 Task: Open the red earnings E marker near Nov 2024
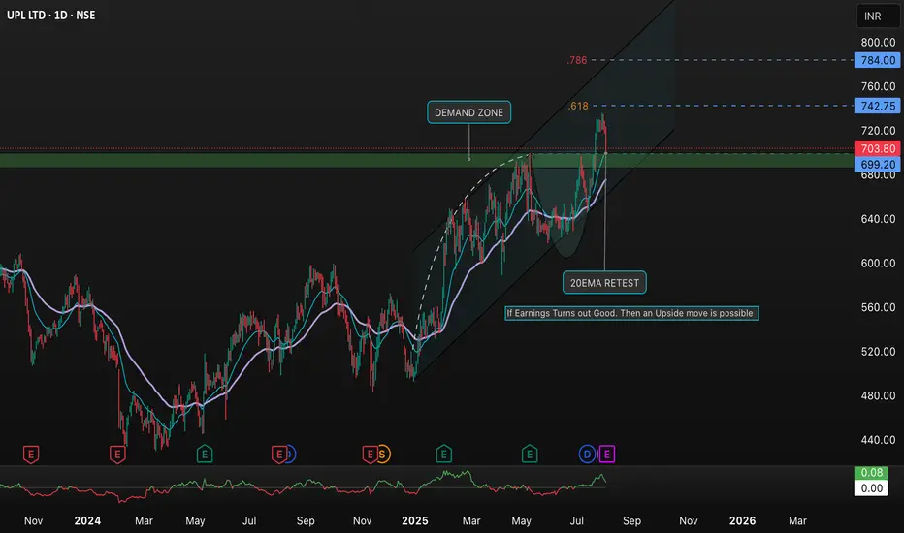(371, 455)
